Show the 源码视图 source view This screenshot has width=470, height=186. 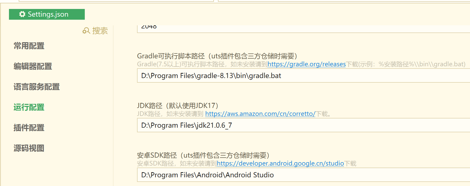pyautogui.click(x=29, y=148)
